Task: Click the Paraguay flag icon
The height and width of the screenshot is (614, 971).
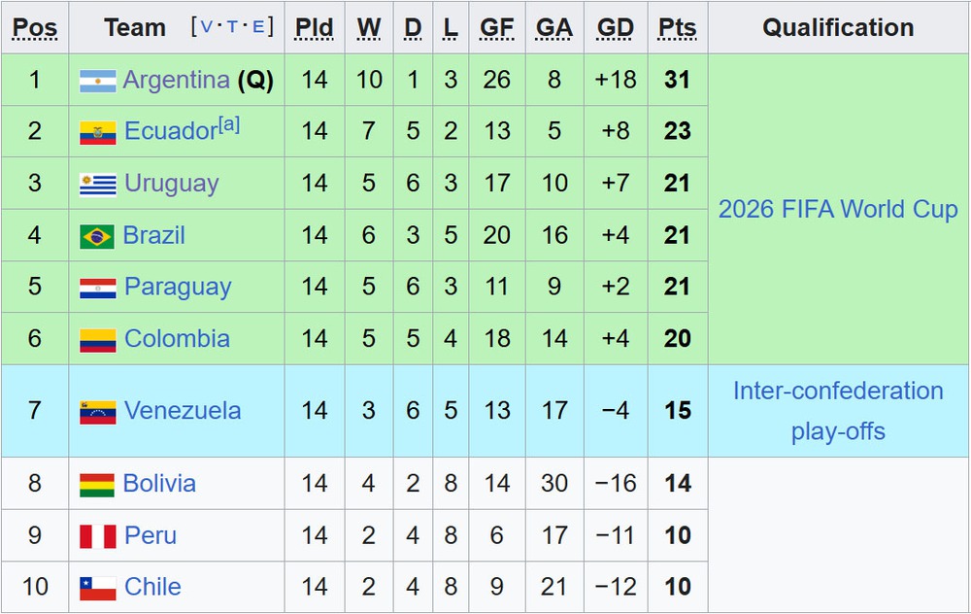Action: 98,288
